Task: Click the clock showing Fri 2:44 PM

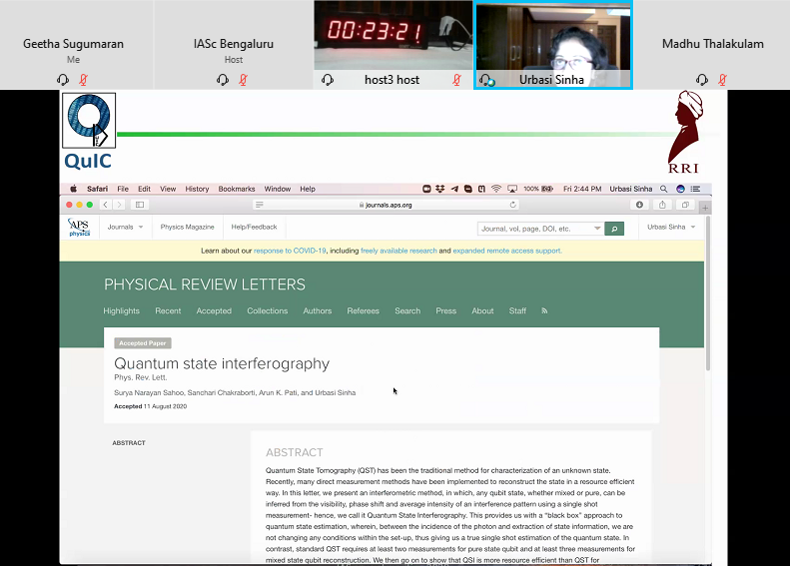Action: [582, 189]
